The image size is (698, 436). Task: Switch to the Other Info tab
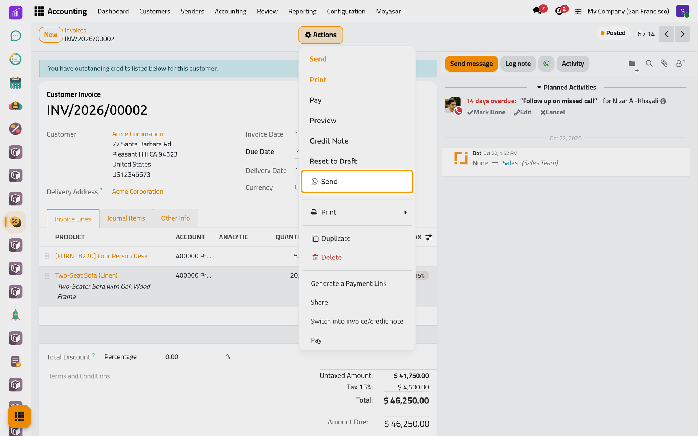tap(175, 218)
